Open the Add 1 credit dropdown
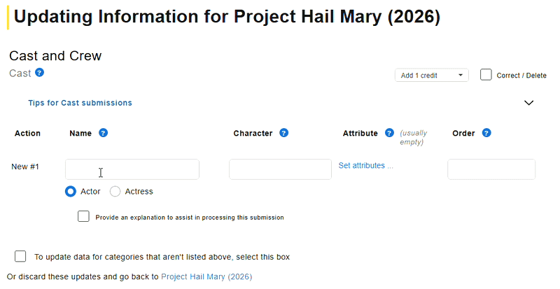This screenshot has height=289, width=560. click(431, 76)
